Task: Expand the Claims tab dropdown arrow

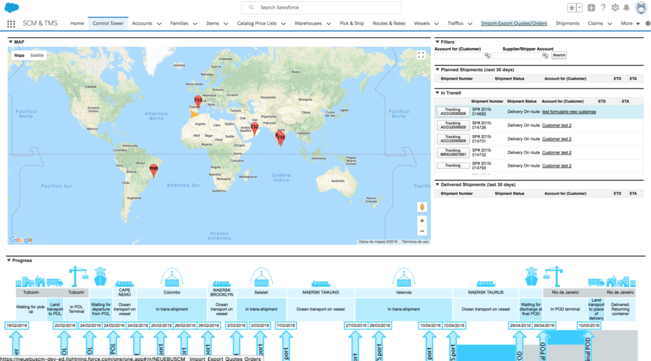Action: (x=610, y=24)
